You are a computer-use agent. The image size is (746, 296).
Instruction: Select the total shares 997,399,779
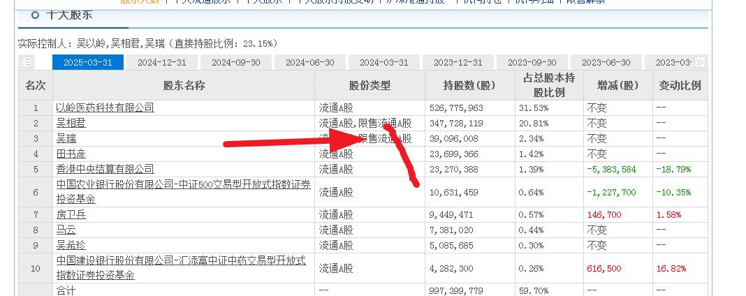456,290
